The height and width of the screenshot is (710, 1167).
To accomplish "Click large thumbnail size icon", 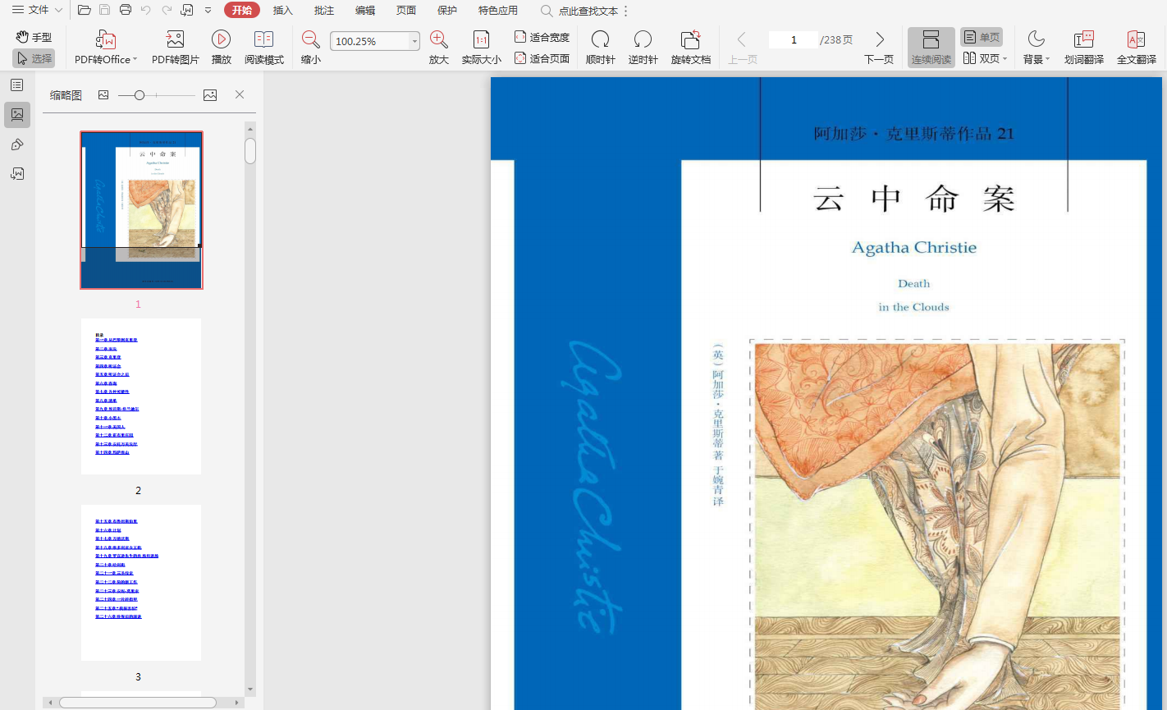I will pyautogui.click(x=210, y=95).
